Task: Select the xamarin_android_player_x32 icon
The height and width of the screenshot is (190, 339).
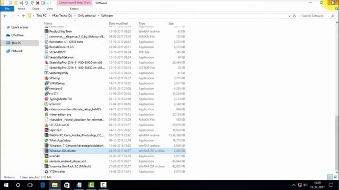Action: click(46, 161)
